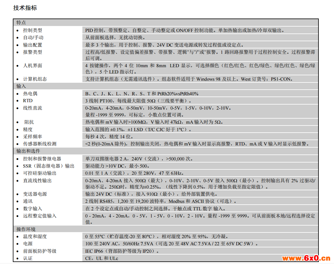Click the 输出配置 row label
Image resolution: width=334 pixels, height=265 pixels.
[33, 45]
